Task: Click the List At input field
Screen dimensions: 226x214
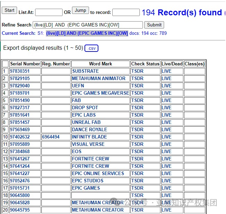Action: click(49, 13)
